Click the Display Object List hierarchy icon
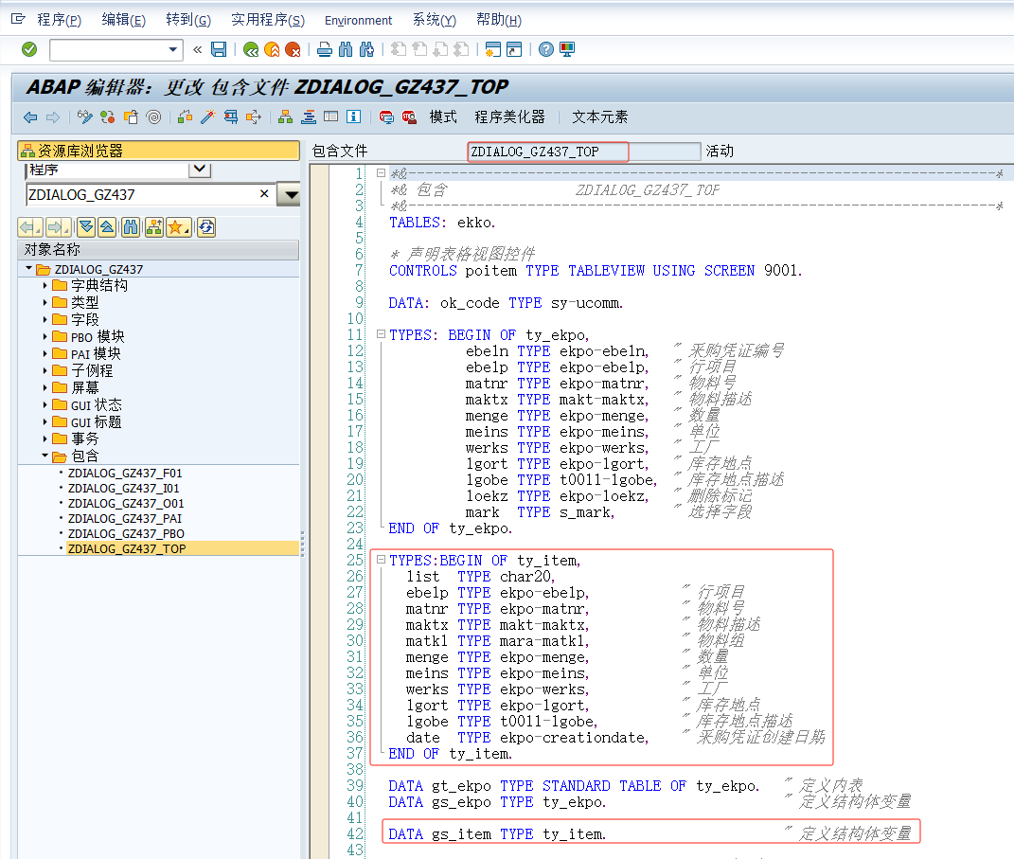Screen dimensions: 1014x859 click(x=285, y=117)
